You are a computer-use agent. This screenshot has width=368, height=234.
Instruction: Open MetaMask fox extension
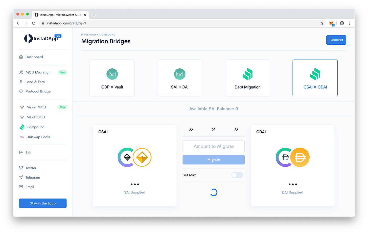[x=332, y=23]
